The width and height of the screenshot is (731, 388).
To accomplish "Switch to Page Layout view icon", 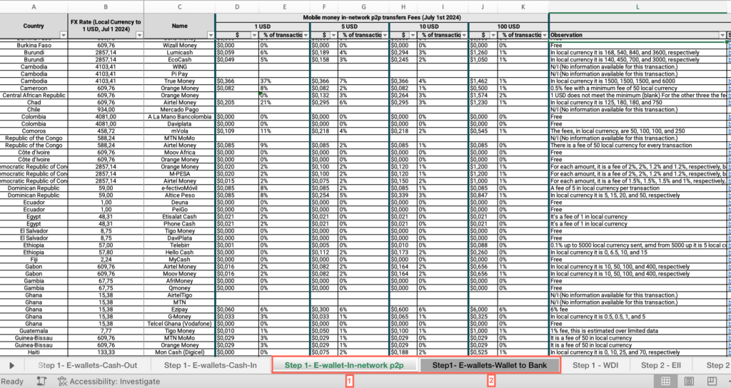I will pos(689,382).
